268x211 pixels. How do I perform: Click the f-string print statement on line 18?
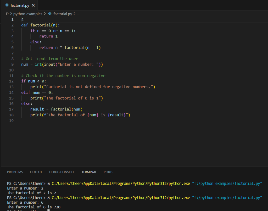coord(80,115)
